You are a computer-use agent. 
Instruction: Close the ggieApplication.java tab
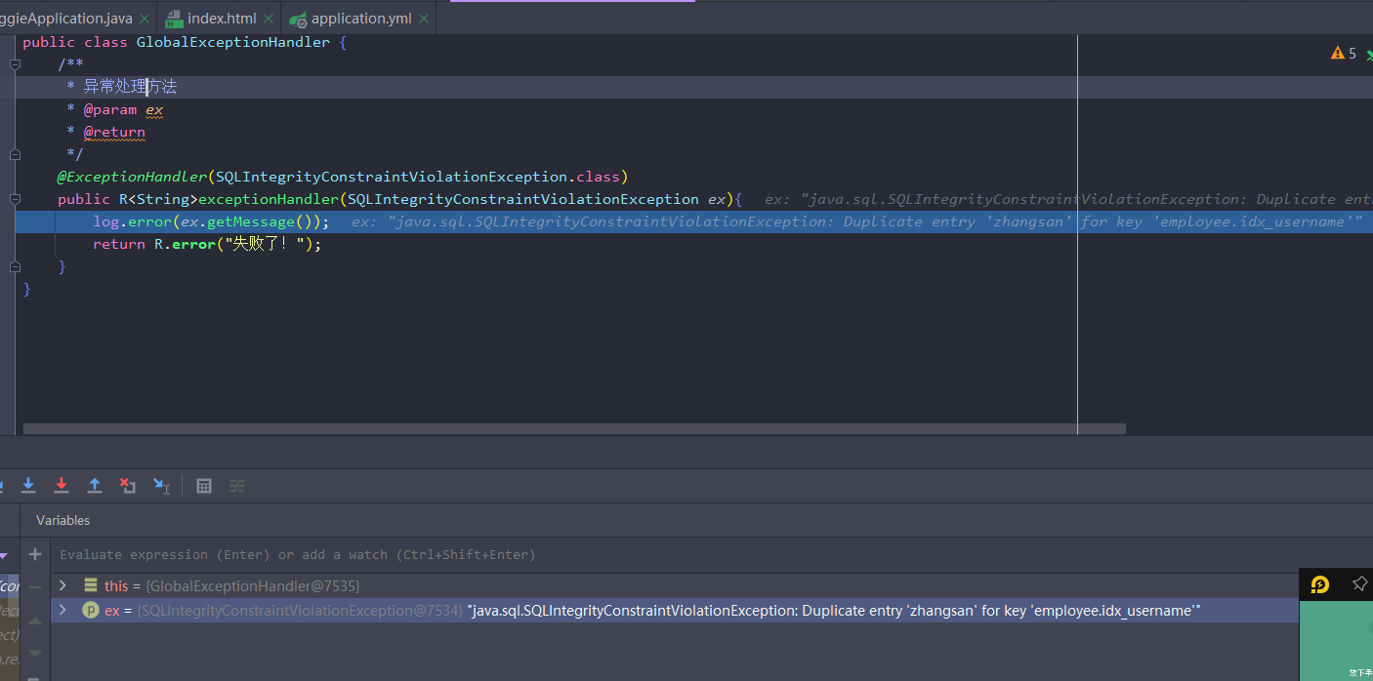[x=145, y=19]
